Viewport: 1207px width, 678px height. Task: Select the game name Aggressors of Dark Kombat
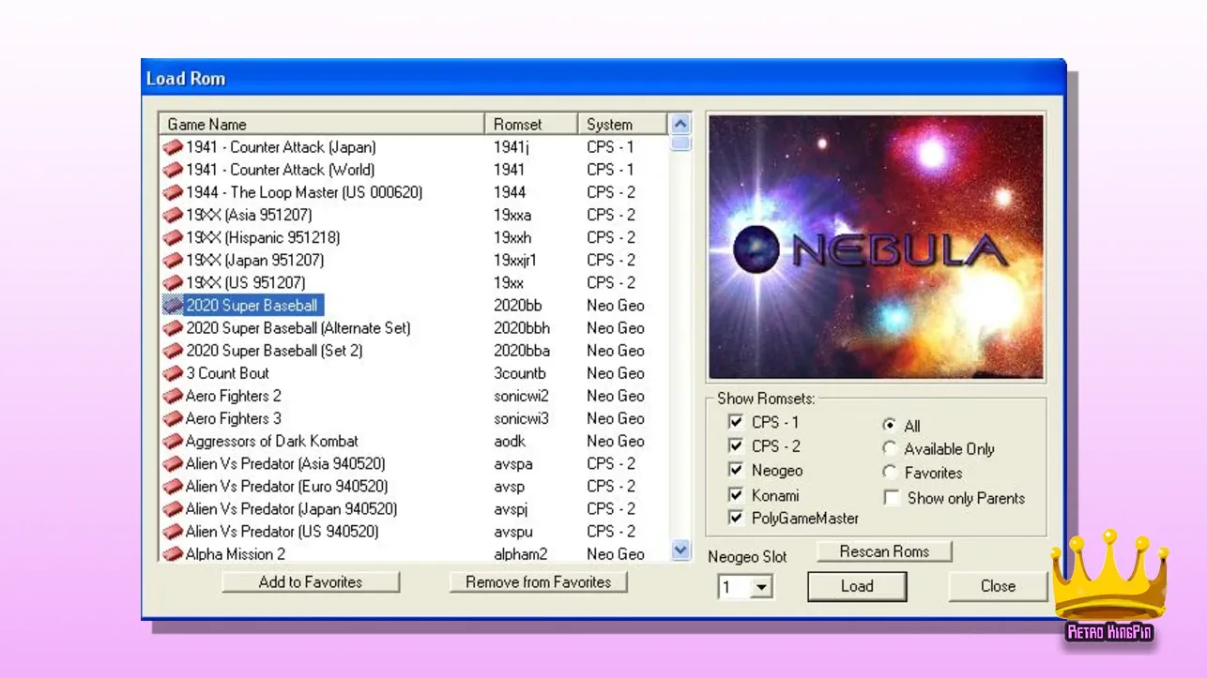coord(272,441)
